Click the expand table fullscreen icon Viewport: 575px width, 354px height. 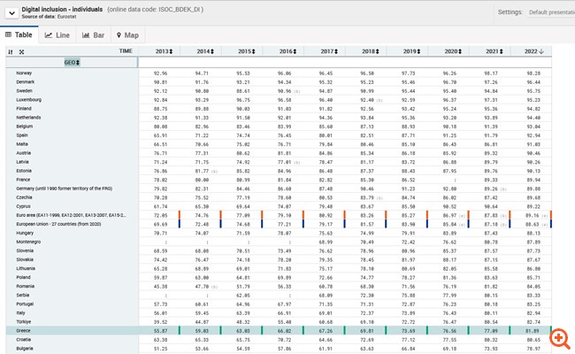tap(20, 52)
